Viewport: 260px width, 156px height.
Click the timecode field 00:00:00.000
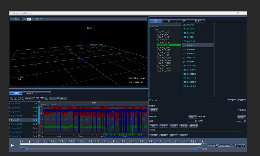224,145
